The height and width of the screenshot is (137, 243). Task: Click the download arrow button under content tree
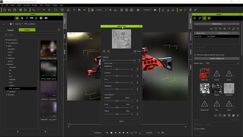pos(18,132)
